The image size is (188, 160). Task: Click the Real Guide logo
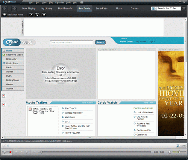[x=20, y=42]
